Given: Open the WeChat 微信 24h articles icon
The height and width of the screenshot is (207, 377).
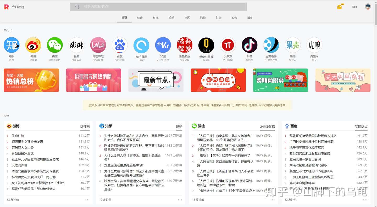Looking at the screenshot, I should pos(55,45).
